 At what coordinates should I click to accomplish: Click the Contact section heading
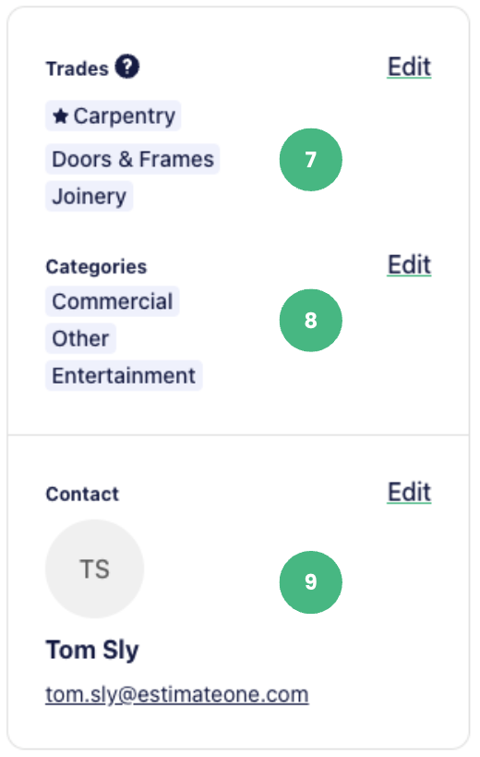[x=82, y=494]
